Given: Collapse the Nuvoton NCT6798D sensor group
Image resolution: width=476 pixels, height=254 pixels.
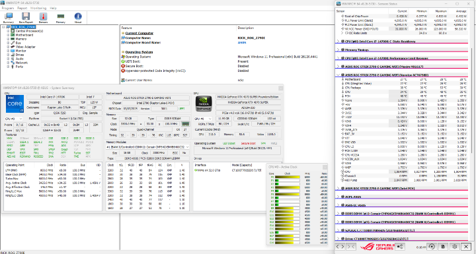Looking at the screenshot, I should click(x=338, y=75).
